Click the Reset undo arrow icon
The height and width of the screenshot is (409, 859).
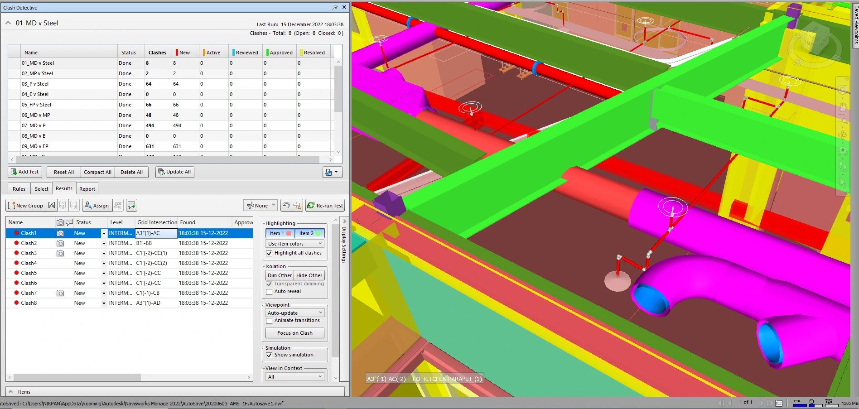285,206
